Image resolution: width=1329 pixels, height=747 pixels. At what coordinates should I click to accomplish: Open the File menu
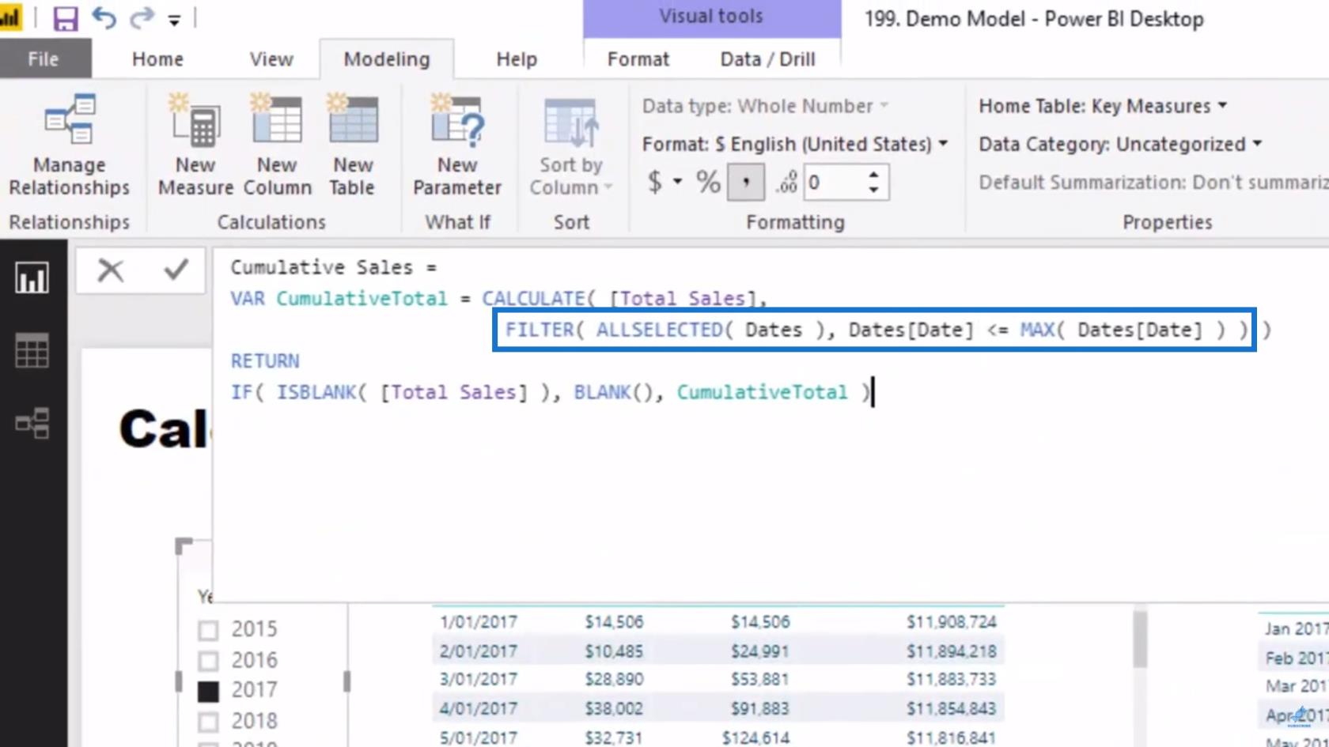click(44, 59)
